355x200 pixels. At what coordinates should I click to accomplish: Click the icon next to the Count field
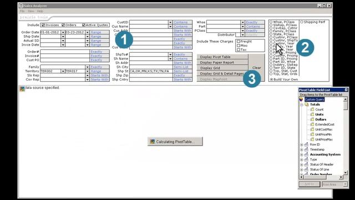(x=312, y=109)
